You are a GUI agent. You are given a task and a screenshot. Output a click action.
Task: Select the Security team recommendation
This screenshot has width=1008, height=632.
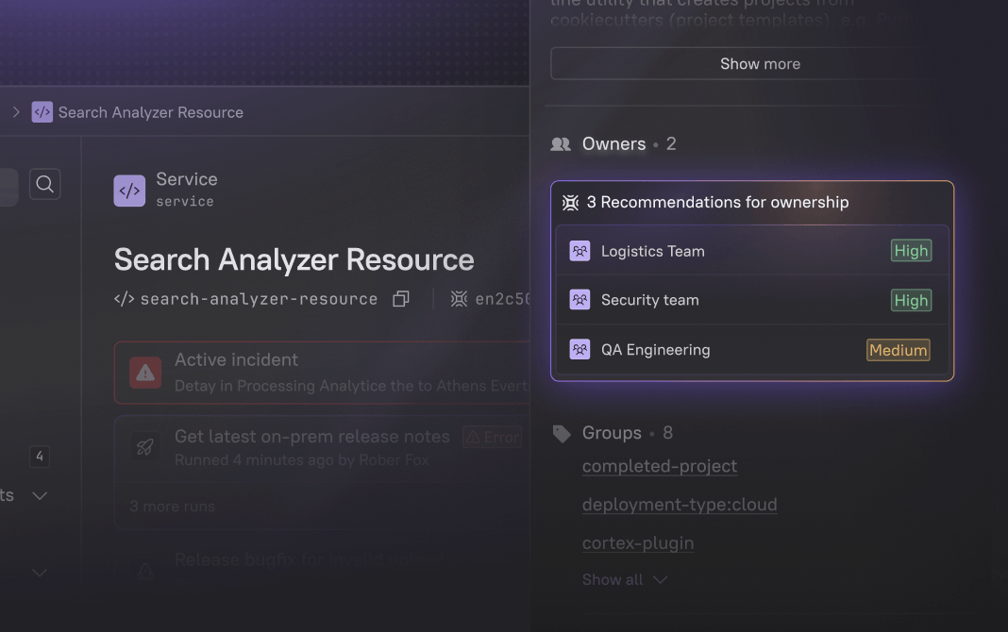(752, 300)
